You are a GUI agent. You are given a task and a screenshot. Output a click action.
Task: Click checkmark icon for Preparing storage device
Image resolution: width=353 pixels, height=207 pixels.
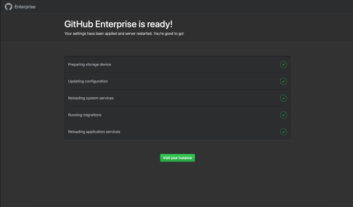click(284, 64)
